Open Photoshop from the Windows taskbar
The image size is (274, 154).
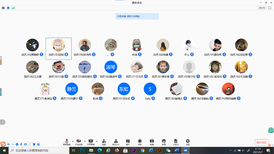(x=82, y=151)
